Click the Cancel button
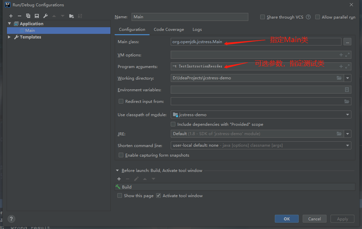Screen dimensions: 362x229 [314, 219]
